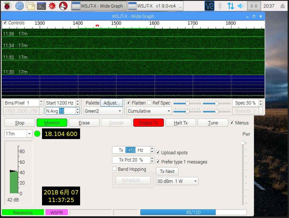Toggle the Controls checkbox

5,22
